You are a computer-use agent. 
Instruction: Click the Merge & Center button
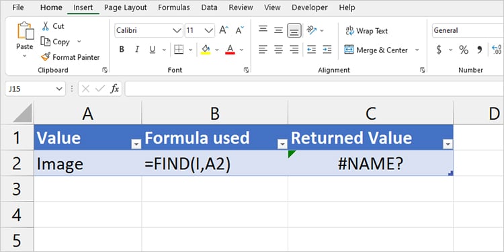378,50
